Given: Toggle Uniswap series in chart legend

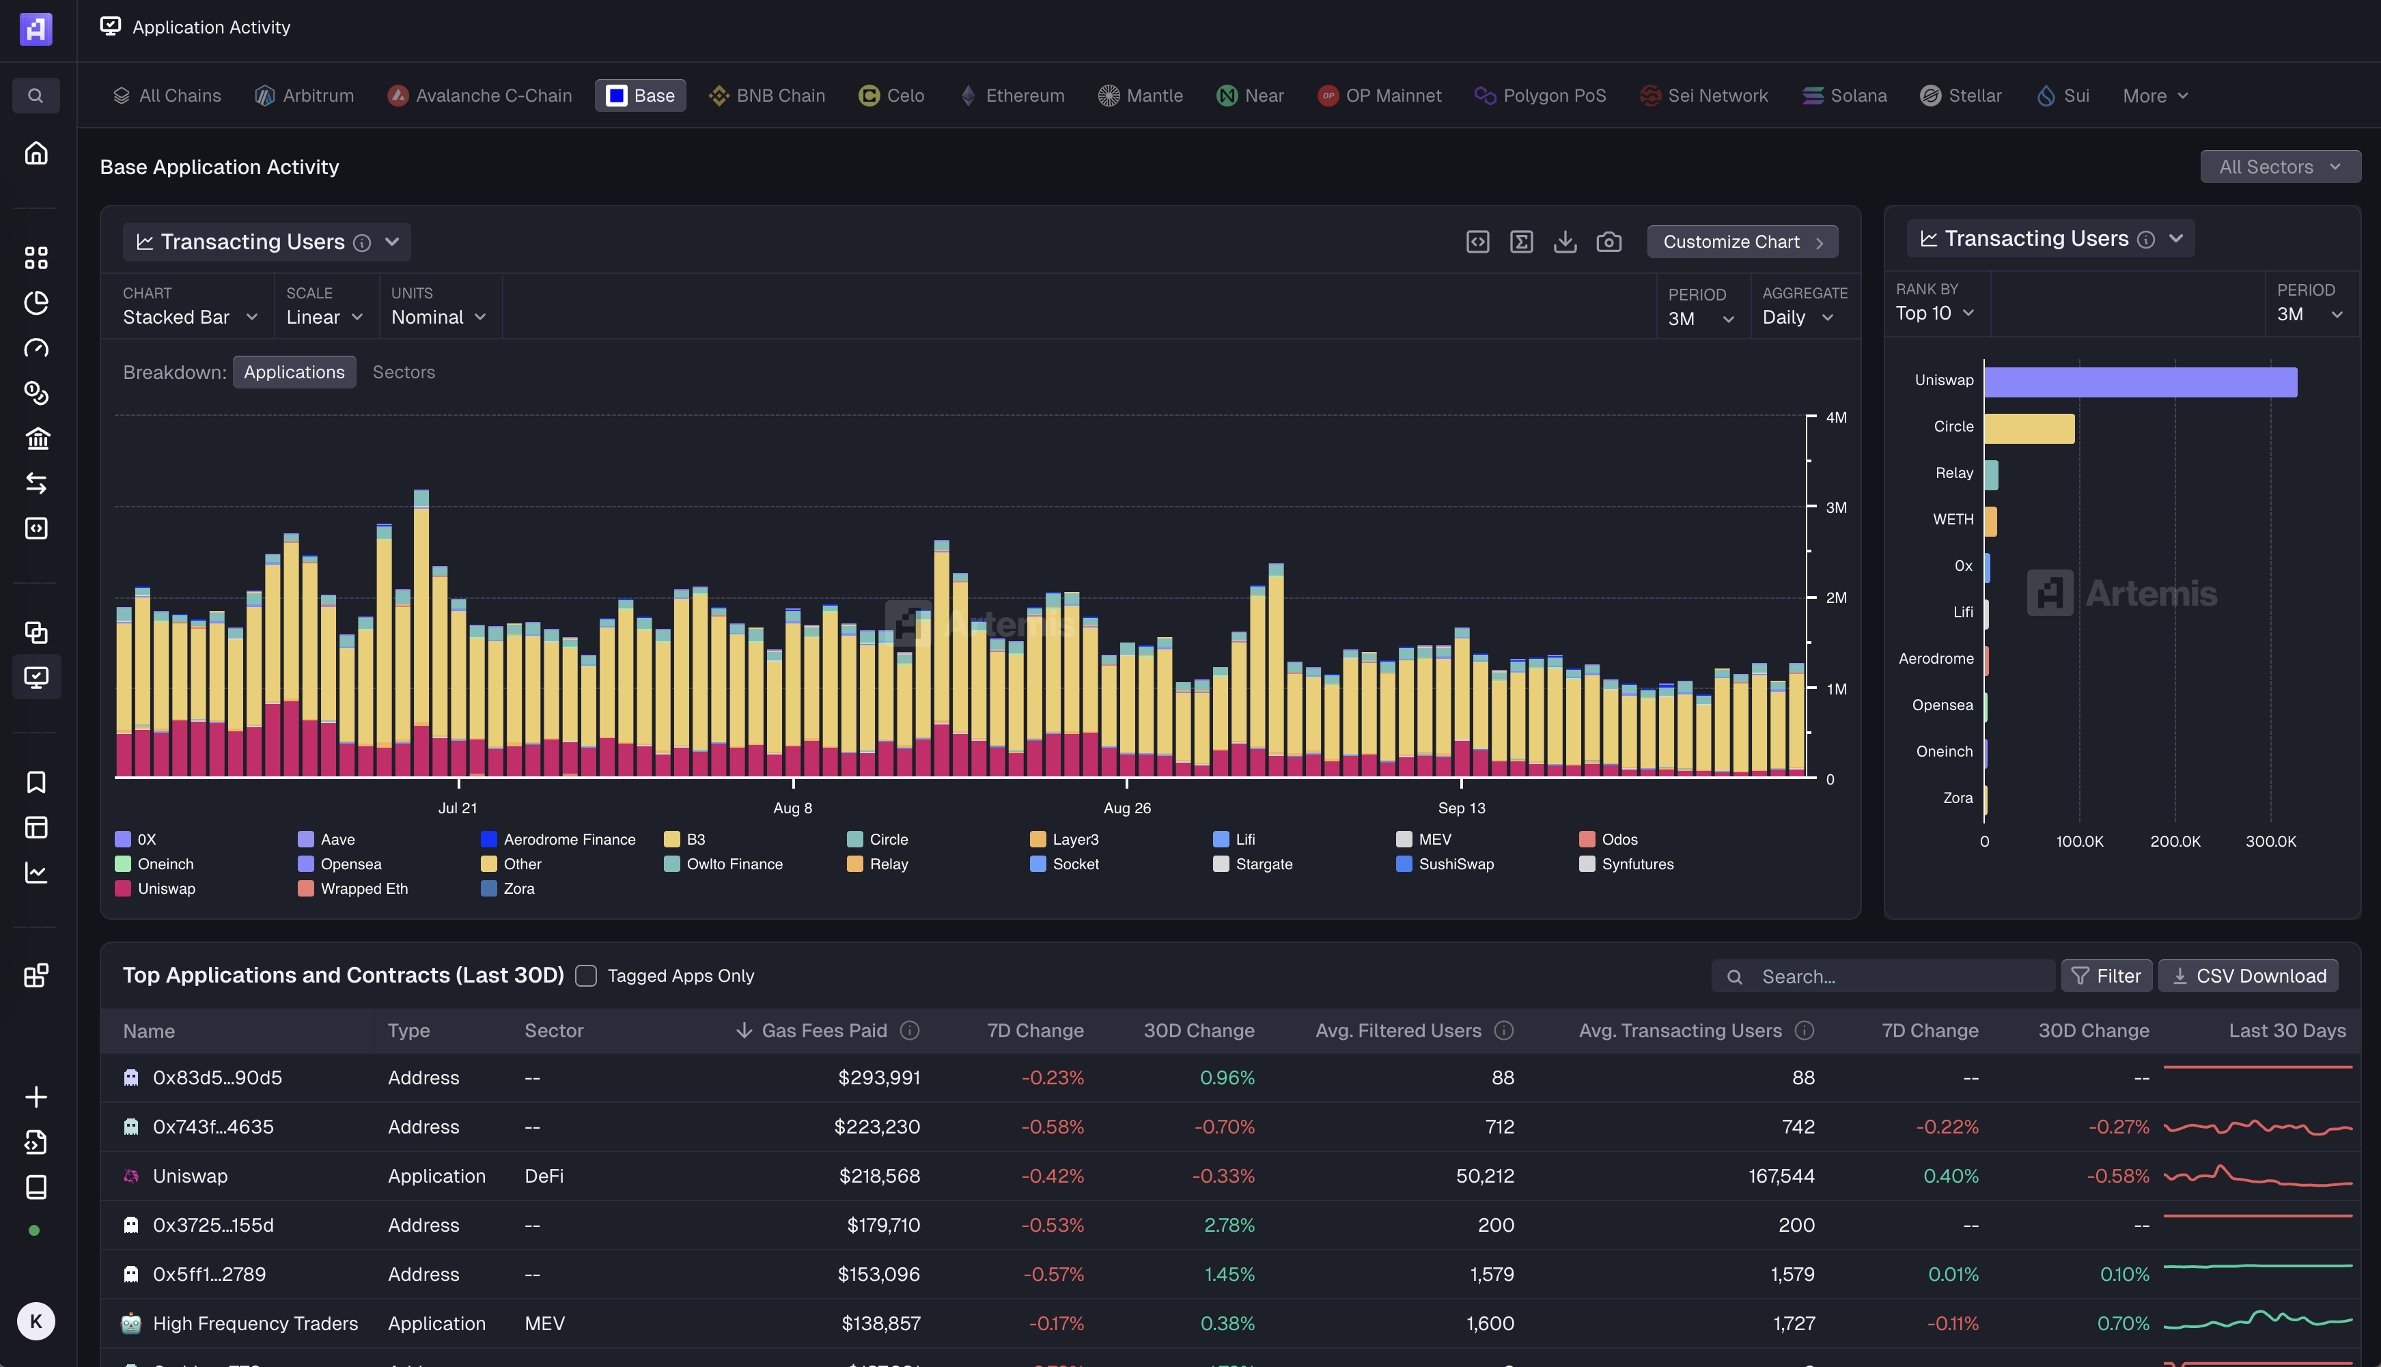Looking at the screenshot, I should [165, 888].
